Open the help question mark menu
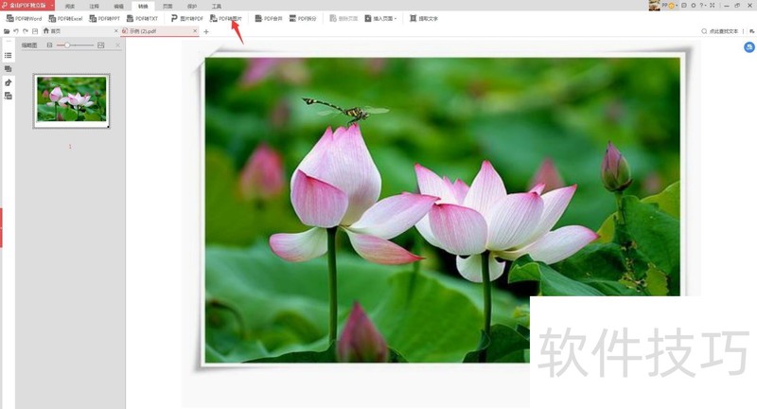 coord(703,6)
